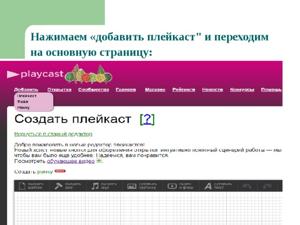Open the Новости page

point(212,90)
